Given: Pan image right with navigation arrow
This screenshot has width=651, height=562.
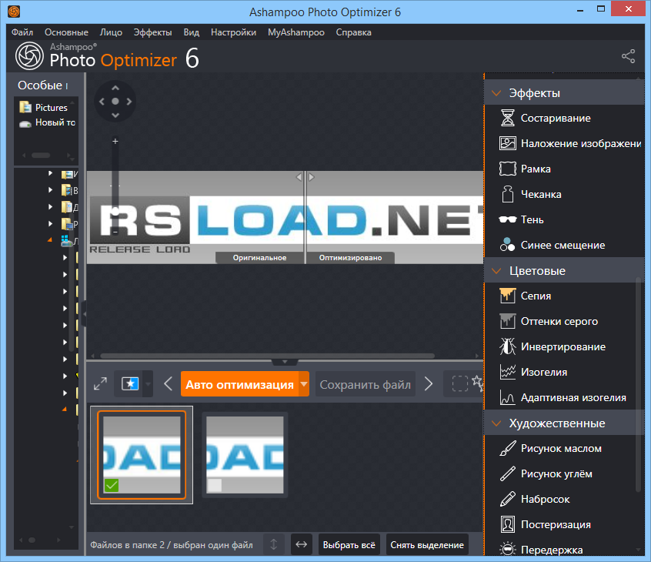Looking at the screenshot, I should [x=129, y=101].
